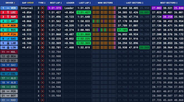This screenshot has height=102, width=184.
Task: Click the Cadillac logo beside PER
Action: (8, 91)
